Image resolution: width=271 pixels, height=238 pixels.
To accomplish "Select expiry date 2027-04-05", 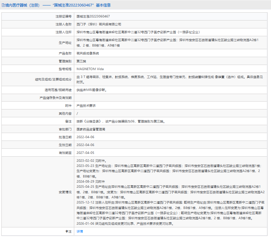I will [86, 153].
